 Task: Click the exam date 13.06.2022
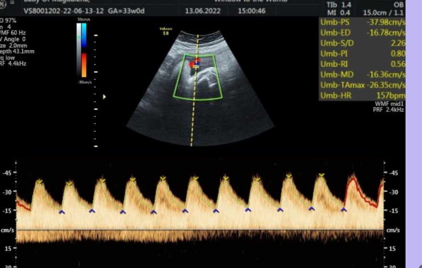click(x=203, y=11)
